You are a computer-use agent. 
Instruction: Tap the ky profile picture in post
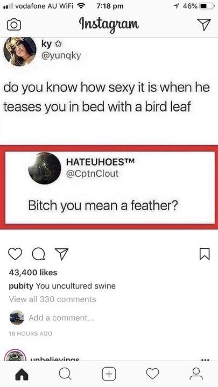(20, 51)
